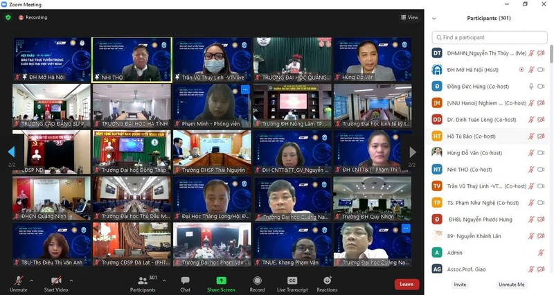554x295 pixels.
Task: Select Dr. Dinh Tuan Long participant row
Action: pos(490,120)
